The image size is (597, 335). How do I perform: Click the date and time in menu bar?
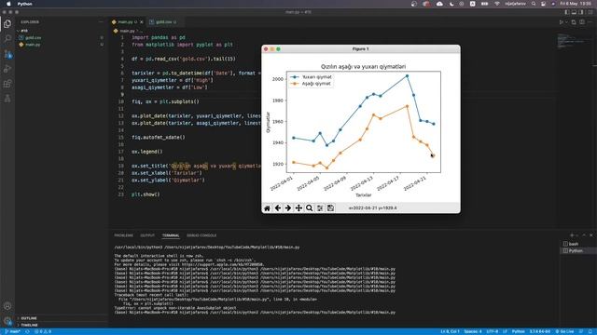coord(576,4)
